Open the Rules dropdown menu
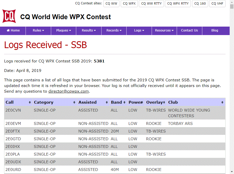This screenshot has width=234, height=174. [x=38, y=30]
